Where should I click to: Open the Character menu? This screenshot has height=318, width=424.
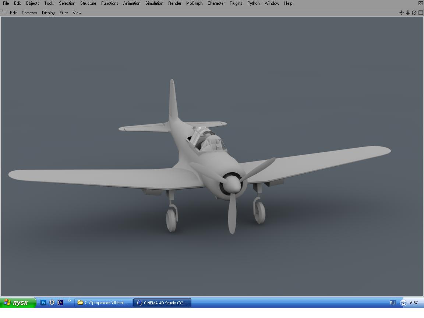tap(216, 3)
